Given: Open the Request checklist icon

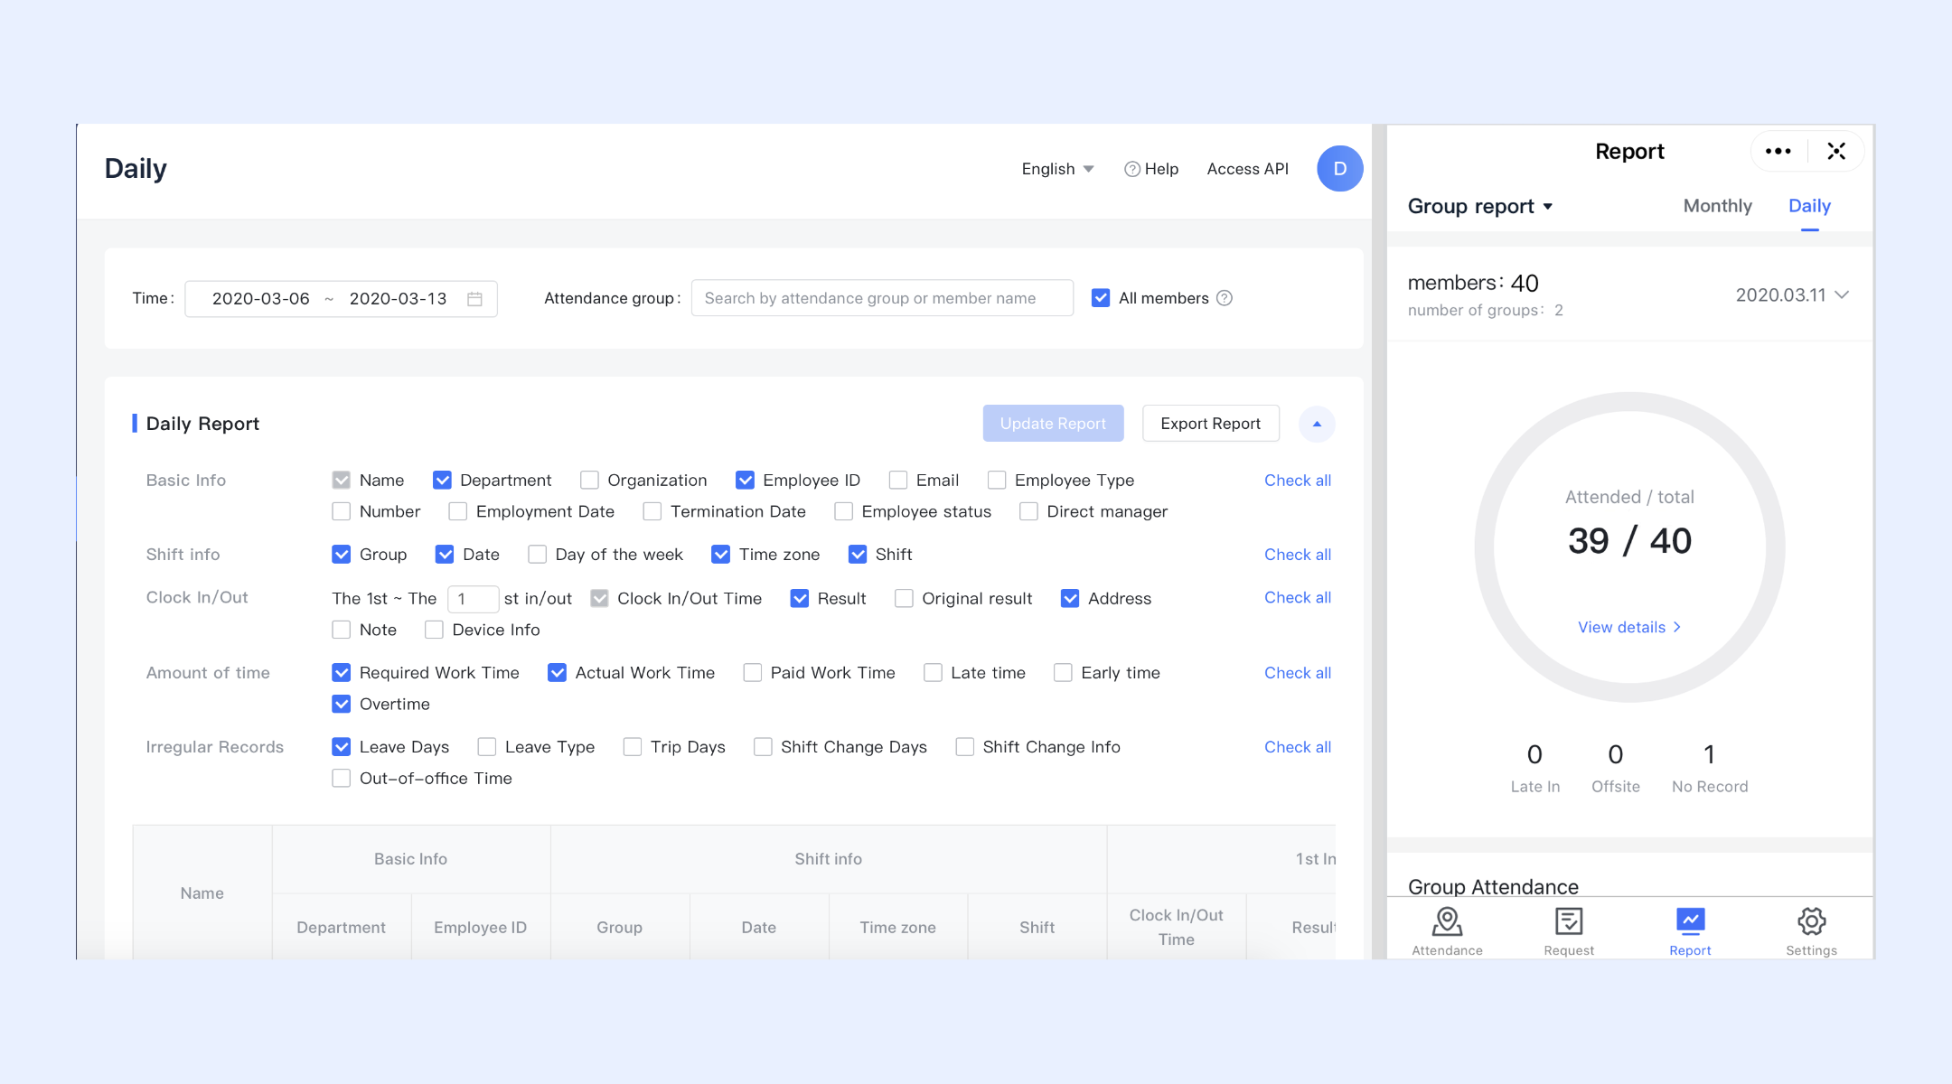Looking at the screenshot, I should 1569,930.
